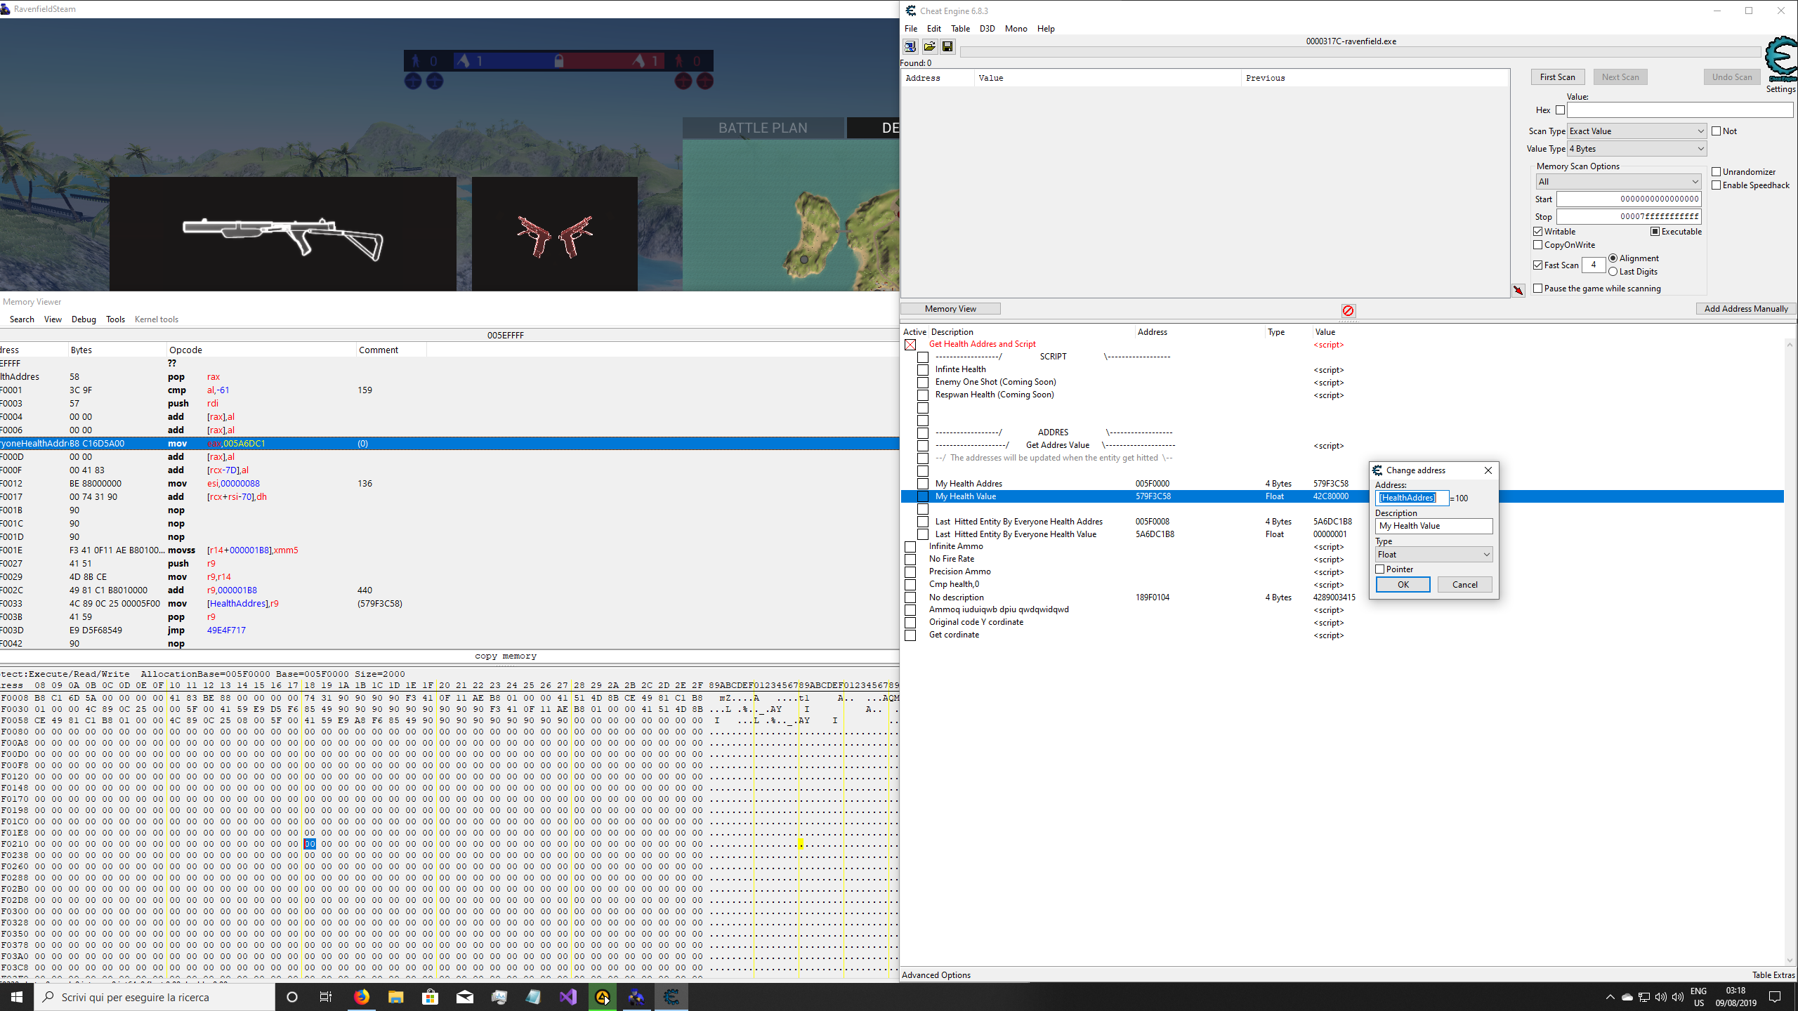
Task: Click the save table floppy icon
Action: [947, 46]
